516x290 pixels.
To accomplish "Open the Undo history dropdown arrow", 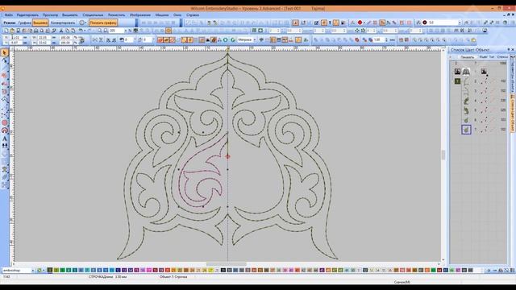I will tap(85, 31).
